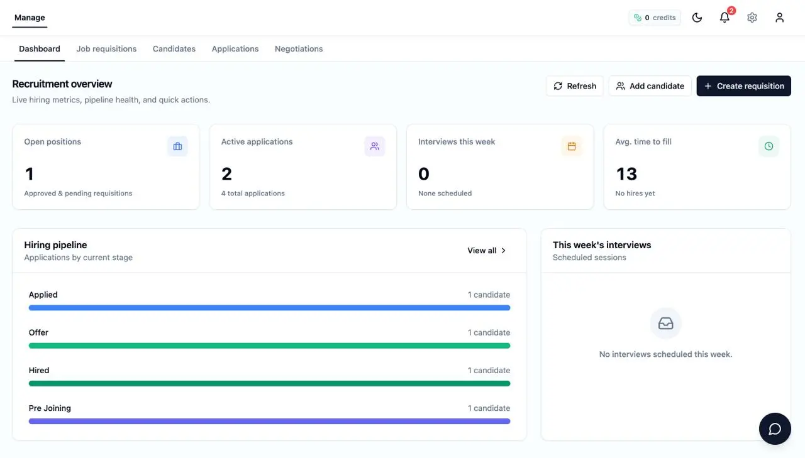Click the credits counter badge
This screenshot has height=458, width=805.
point(655,18)
